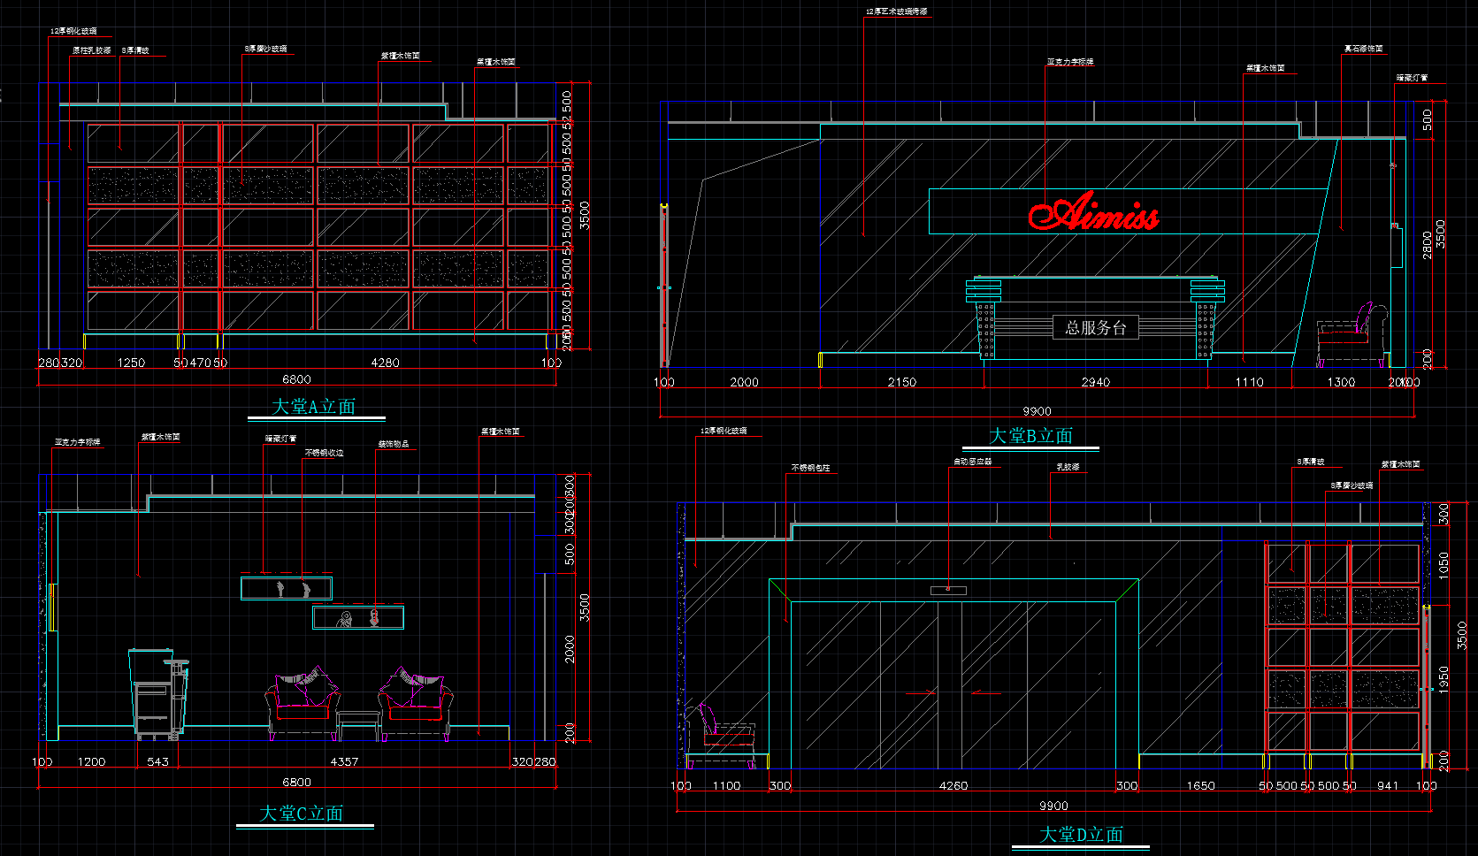The height and width of the screenshot is (856, 1478).
Task: Select the lower display niche in elevation C
Action: 358,617
